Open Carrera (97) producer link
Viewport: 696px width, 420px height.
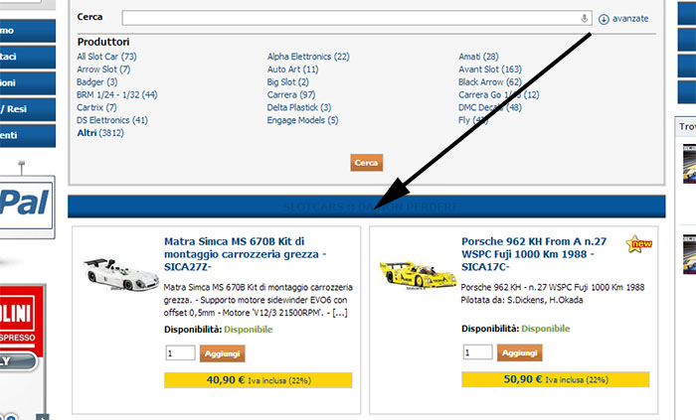291,94
